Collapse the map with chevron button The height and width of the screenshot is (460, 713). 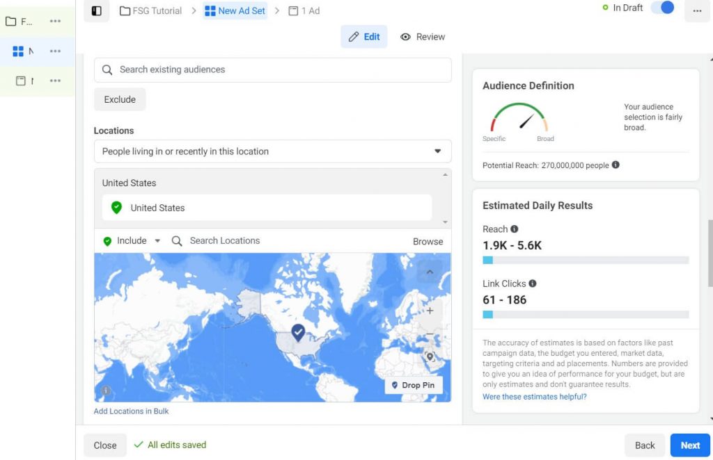430,272
